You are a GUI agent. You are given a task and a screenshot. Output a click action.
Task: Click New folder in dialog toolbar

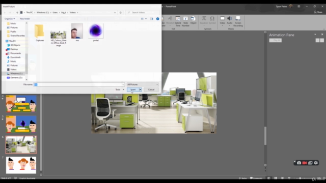click(x=25, y=19)
